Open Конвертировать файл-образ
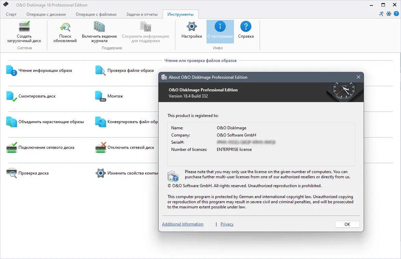401x259 pixels. pos(127,122)
